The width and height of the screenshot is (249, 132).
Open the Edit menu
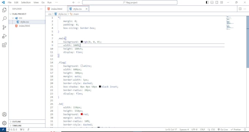pos(16,3)
